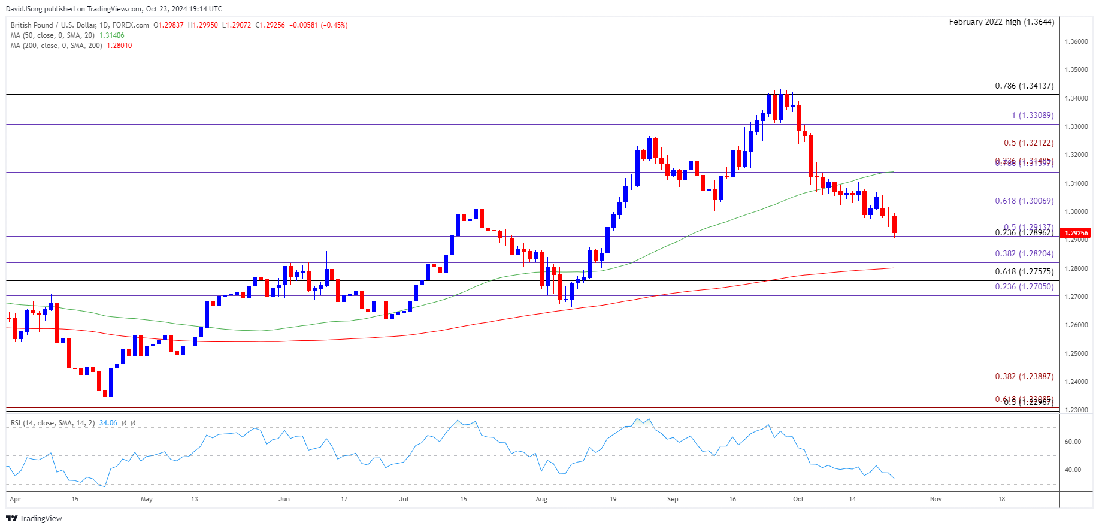This screenshot has height=529, width=1099.
Task: Click the TradingView logo icon
Action: click(x=13, y=518)
